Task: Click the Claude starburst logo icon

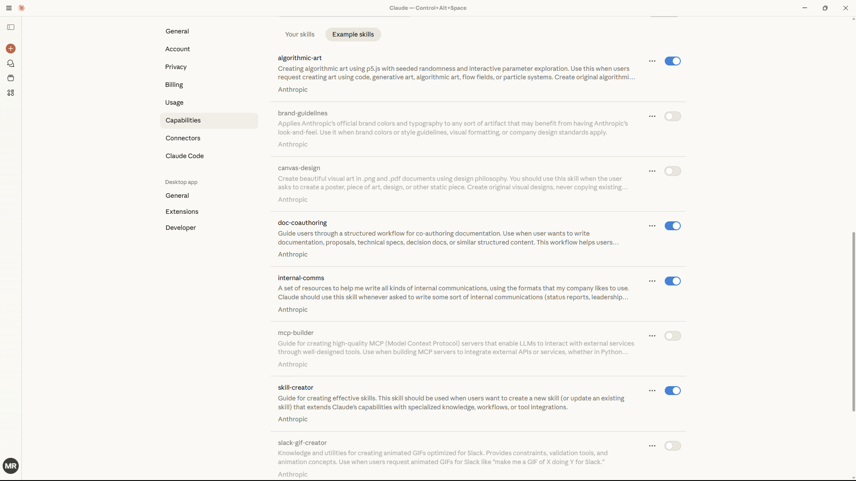Action: click(21, 8)
